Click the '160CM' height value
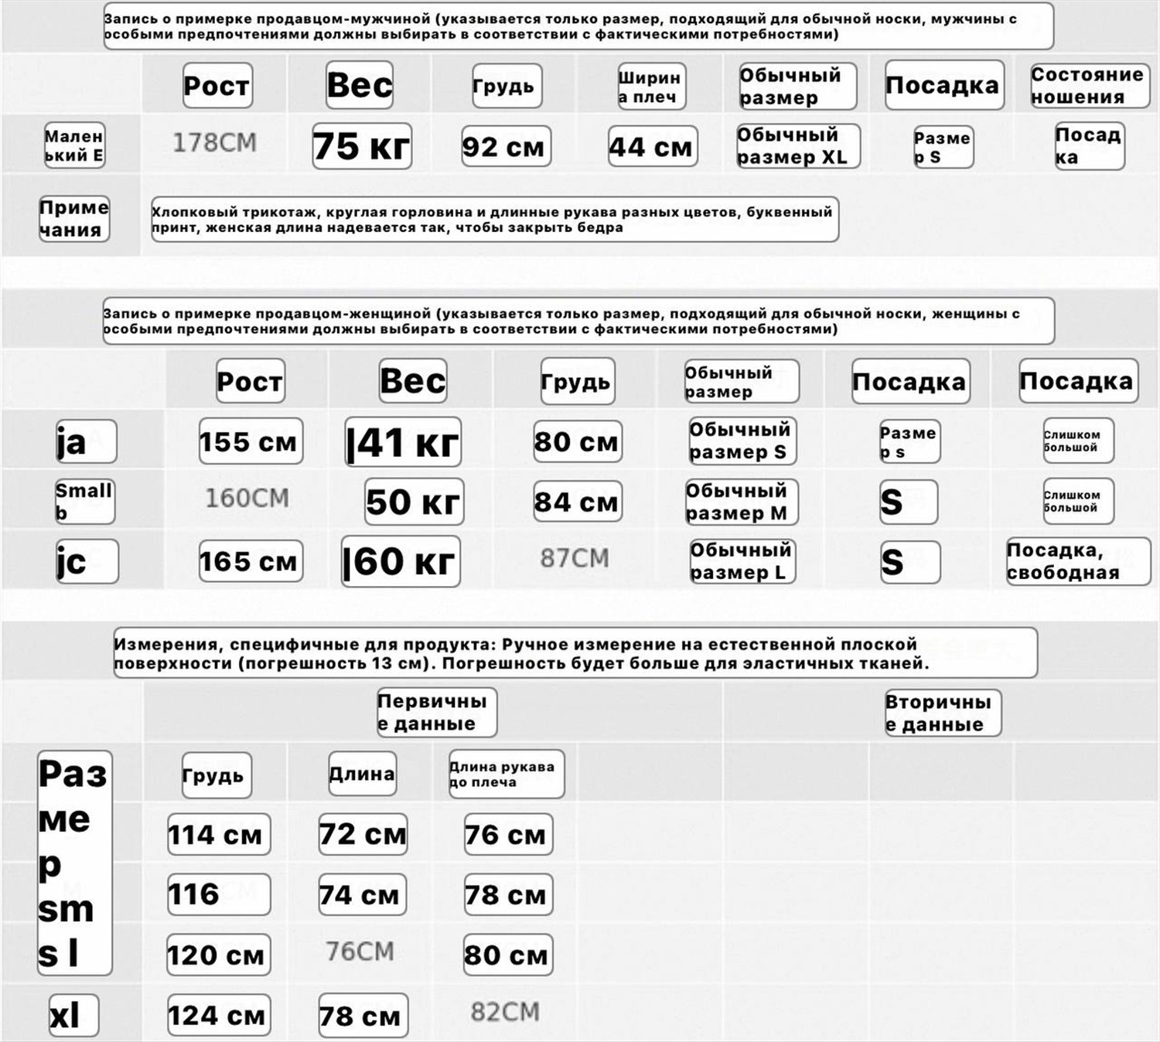This screenshot has width=1160, height=1042. [x=247, y=499]
